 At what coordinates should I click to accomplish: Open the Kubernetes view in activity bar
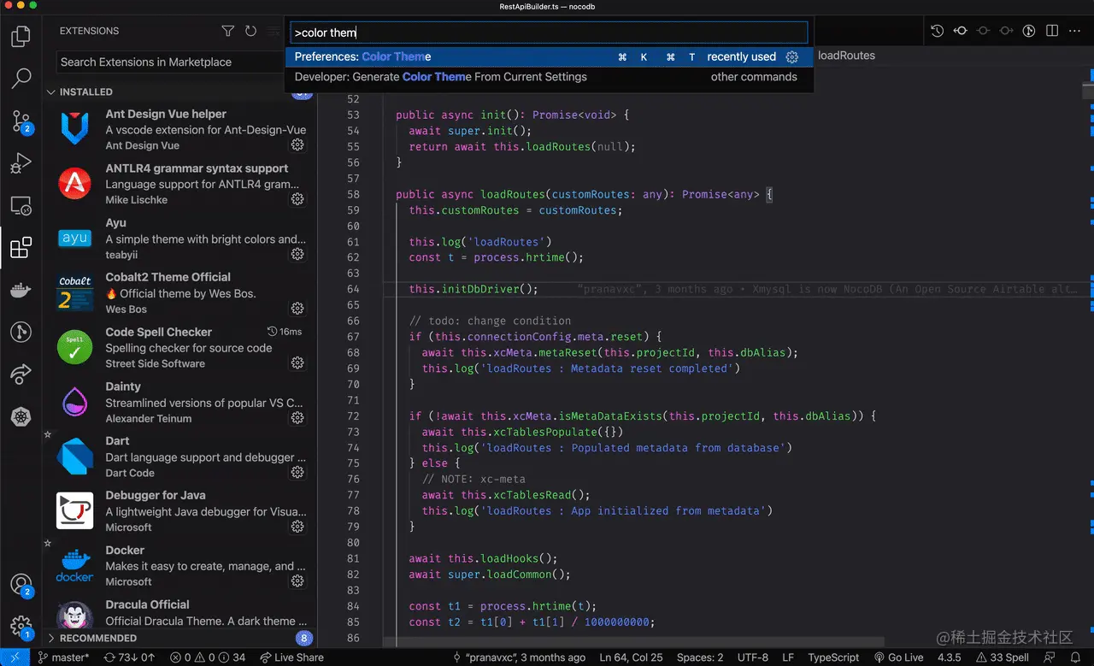(x=21, y=416)
